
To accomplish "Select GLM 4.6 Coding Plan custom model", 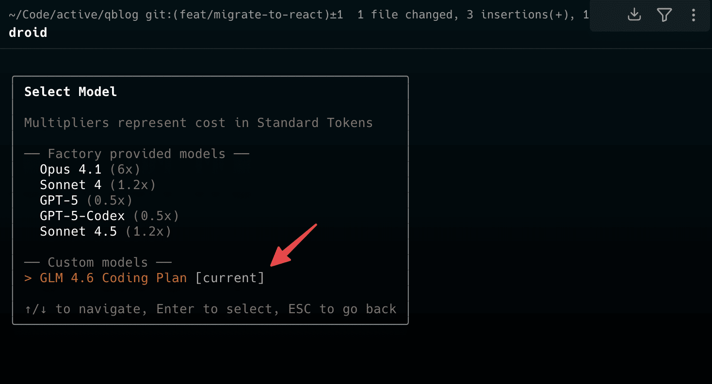I will [113, 278].
